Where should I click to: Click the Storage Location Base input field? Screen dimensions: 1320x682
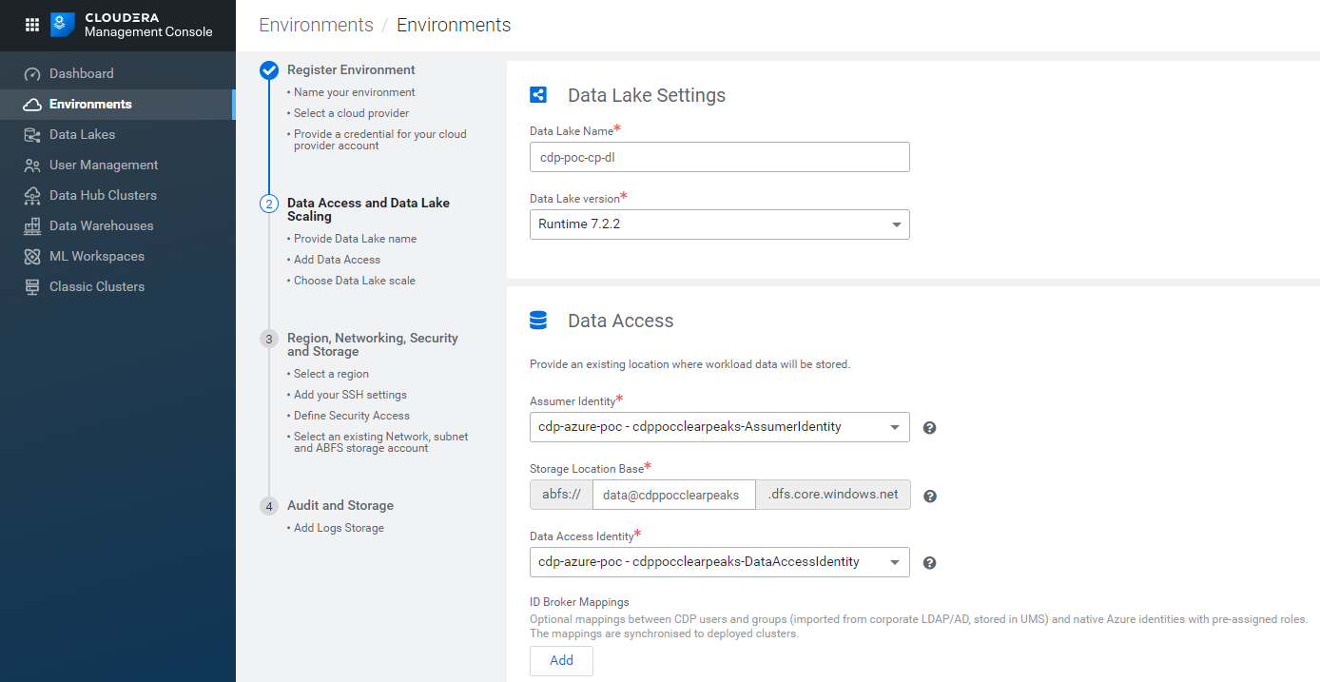point(673,495)
